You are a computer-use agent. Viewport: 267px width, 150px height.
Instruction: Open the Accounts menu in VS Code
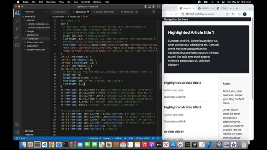[18, 125]
